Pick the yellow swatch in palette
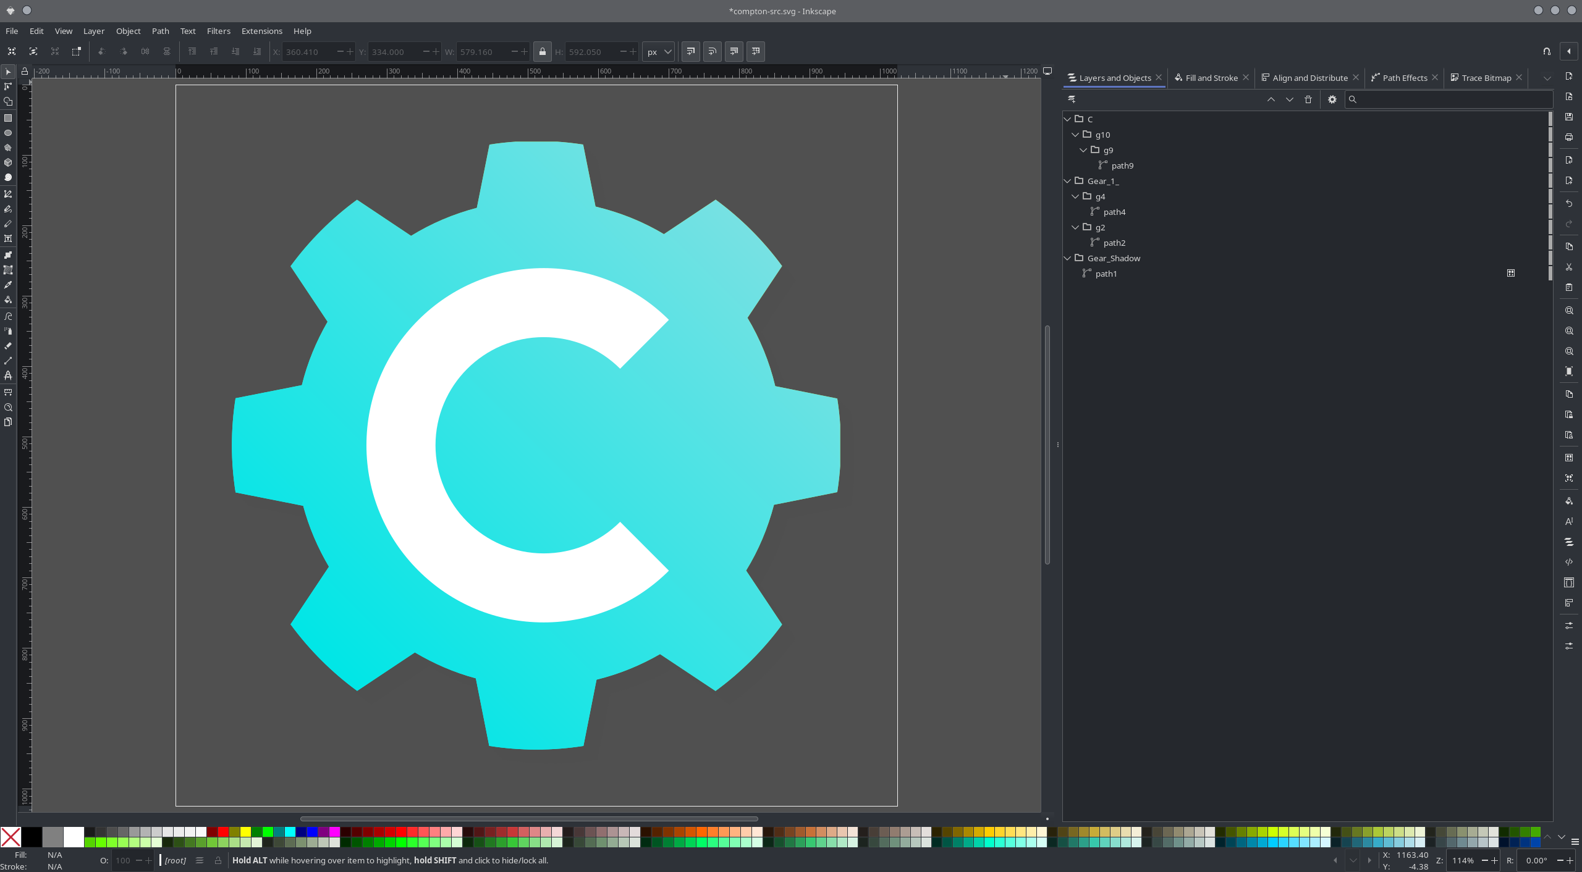 coord(245,832)
